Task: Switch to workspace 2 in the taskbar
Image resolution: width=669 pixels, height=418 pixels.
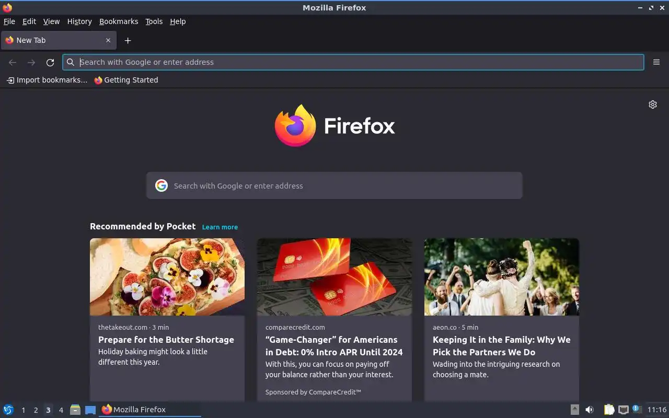Action: click(36, 410)
